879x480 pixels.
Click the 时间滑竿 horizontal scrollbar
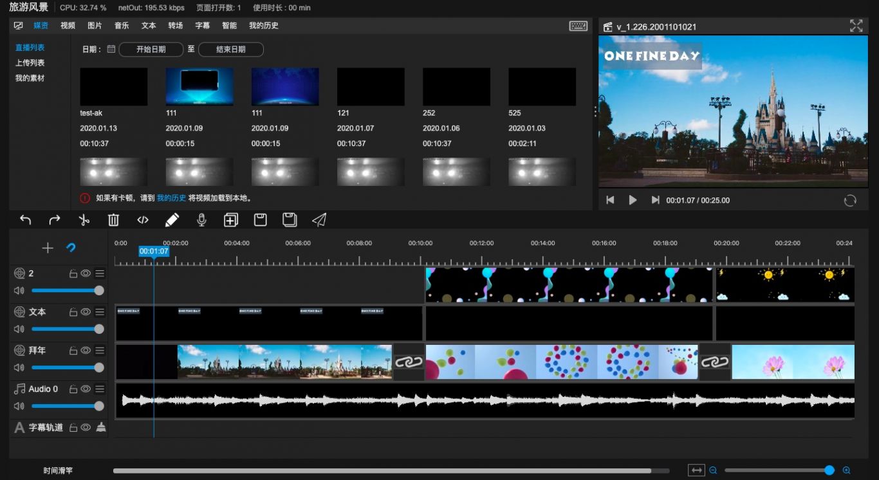(382, 470)
